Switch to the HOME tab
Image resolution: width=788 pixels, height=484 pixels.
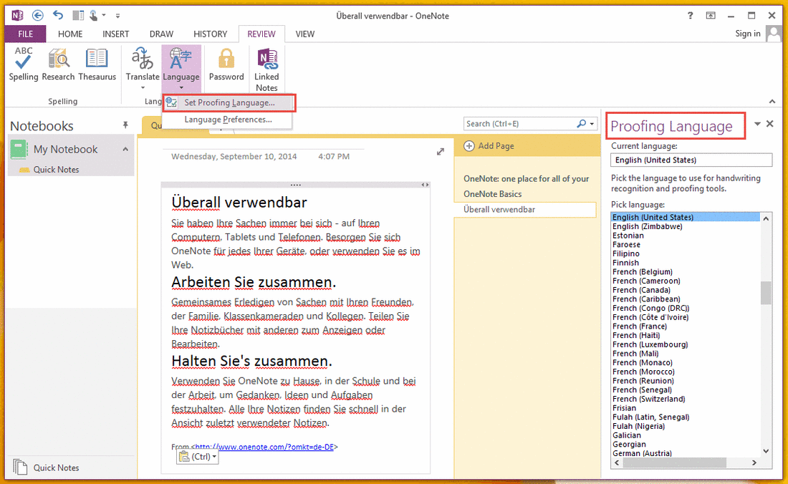pyautogui.click(x=70, y=34)
